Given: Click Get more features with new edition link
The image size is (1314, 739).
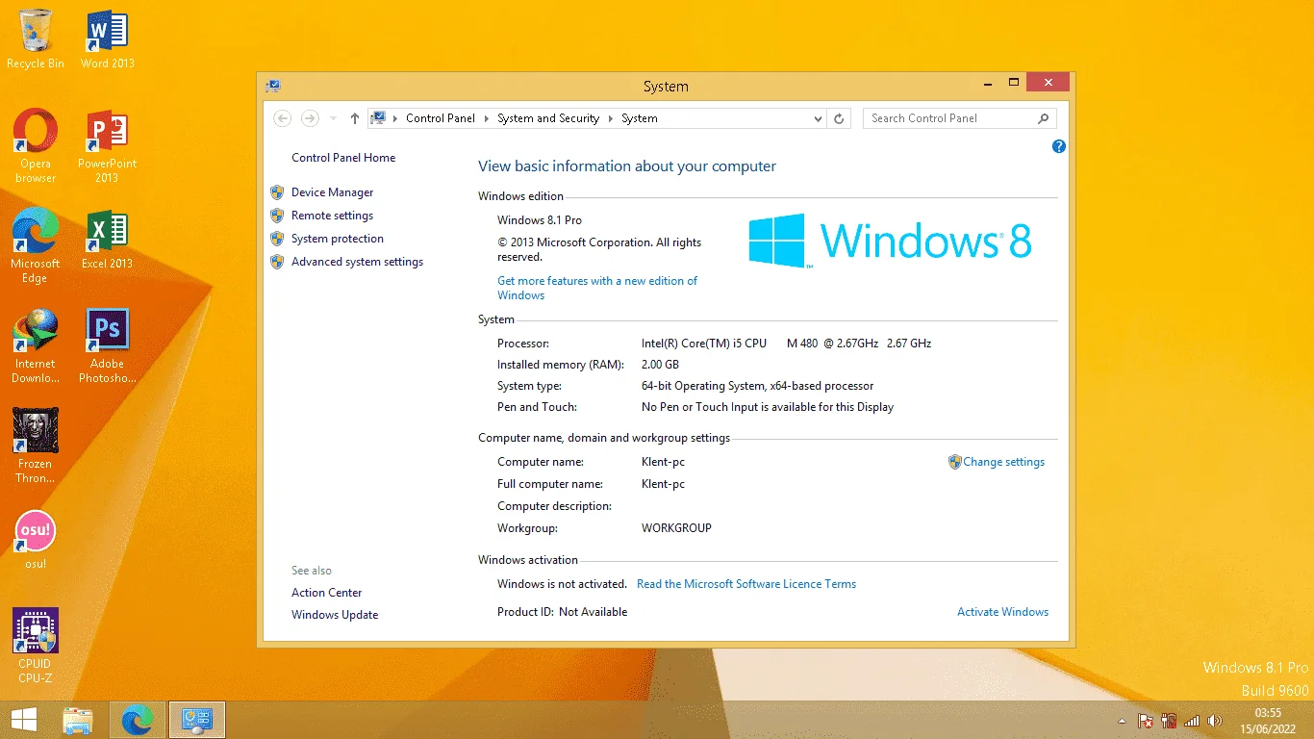Looking at the screenshot, I should tap(597, 288).
